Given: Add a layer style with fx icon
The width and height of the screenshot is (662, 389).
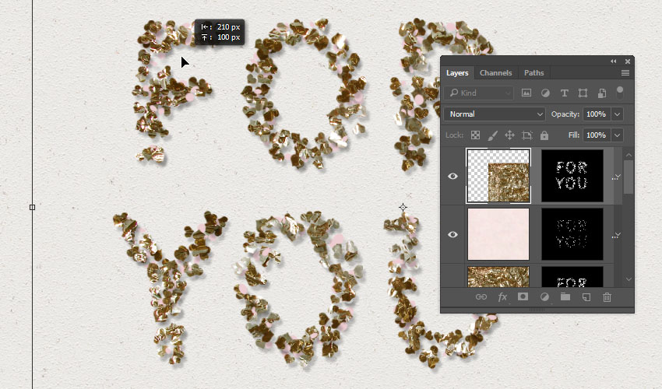Looking at the screenshot, I should tap(502, 297).
